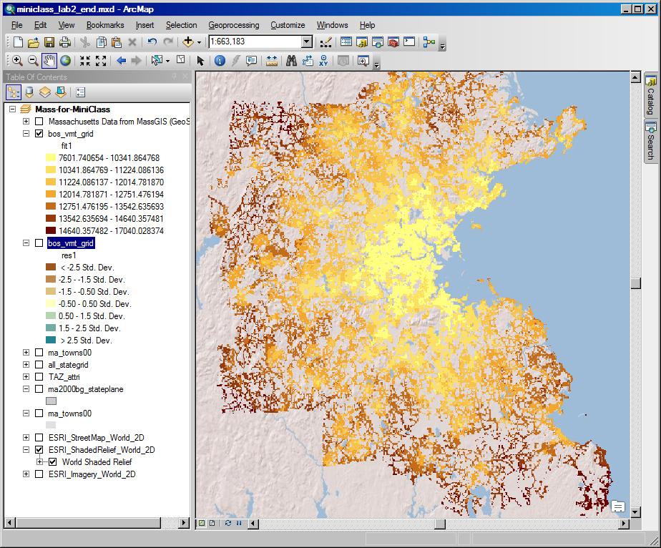Disable the World Shaded Relief checkbox
This screenshot has height=548, width=661.
click(52, 461)
